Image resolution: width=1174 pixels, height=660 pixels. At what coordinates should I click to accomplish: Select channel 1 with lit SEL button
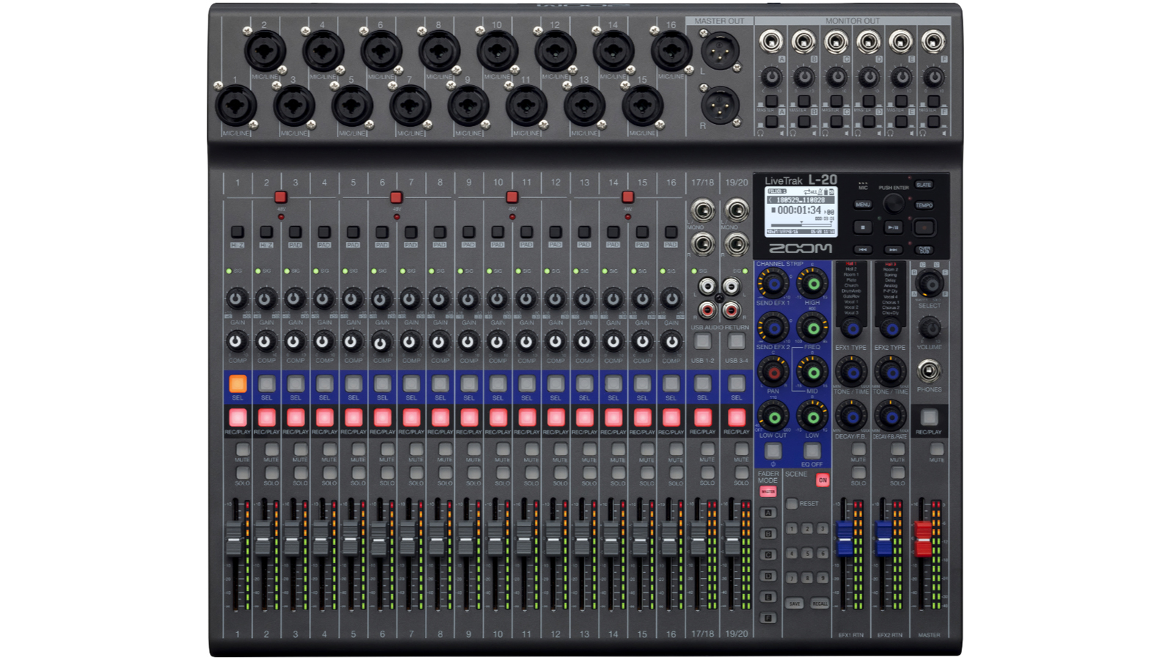237,384
